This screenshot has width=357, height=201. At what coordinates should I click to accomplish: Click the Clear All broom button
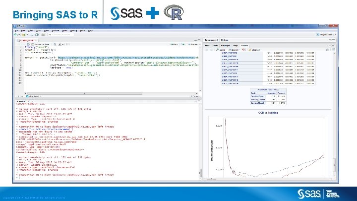point(254,50)
